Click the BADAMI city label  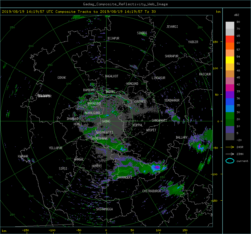click(x=110, y=92)
